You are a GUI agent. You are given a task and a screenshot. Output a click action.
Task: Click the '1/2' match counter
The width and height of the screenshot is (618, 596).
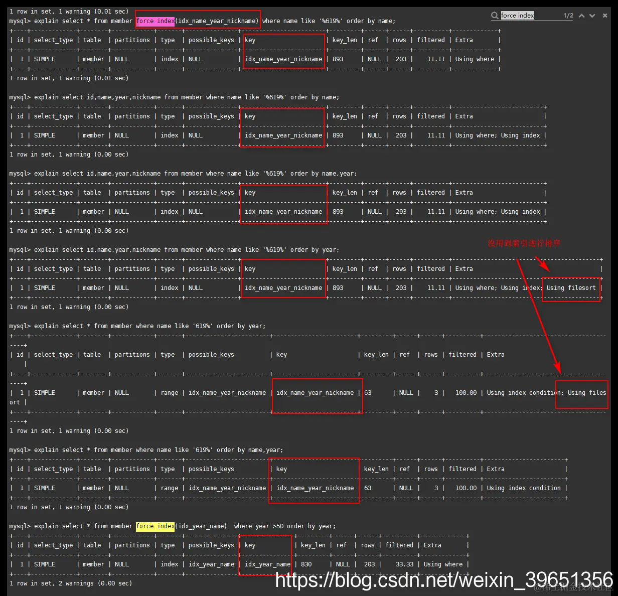[568, 16]
